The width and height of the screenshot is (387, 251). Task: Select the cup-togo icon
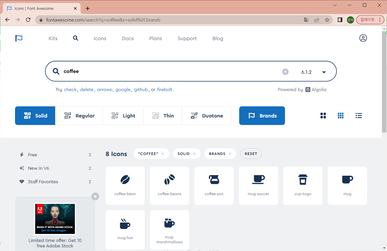(x=303, y=186)
